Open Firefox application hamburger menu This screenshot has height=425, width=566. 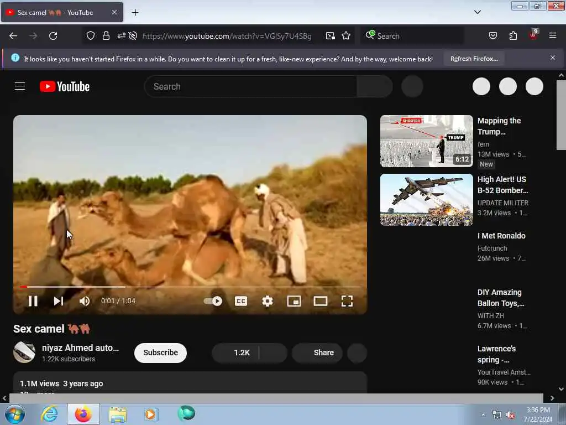tap(553, 35)
